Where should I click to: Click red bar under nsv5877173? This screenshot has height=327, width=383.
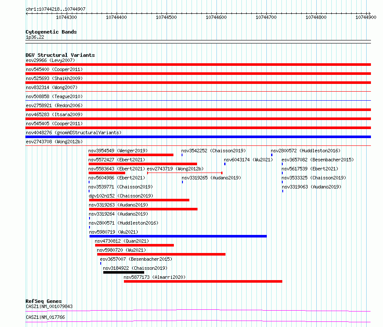pyautogui.click(x=203, y=281)
